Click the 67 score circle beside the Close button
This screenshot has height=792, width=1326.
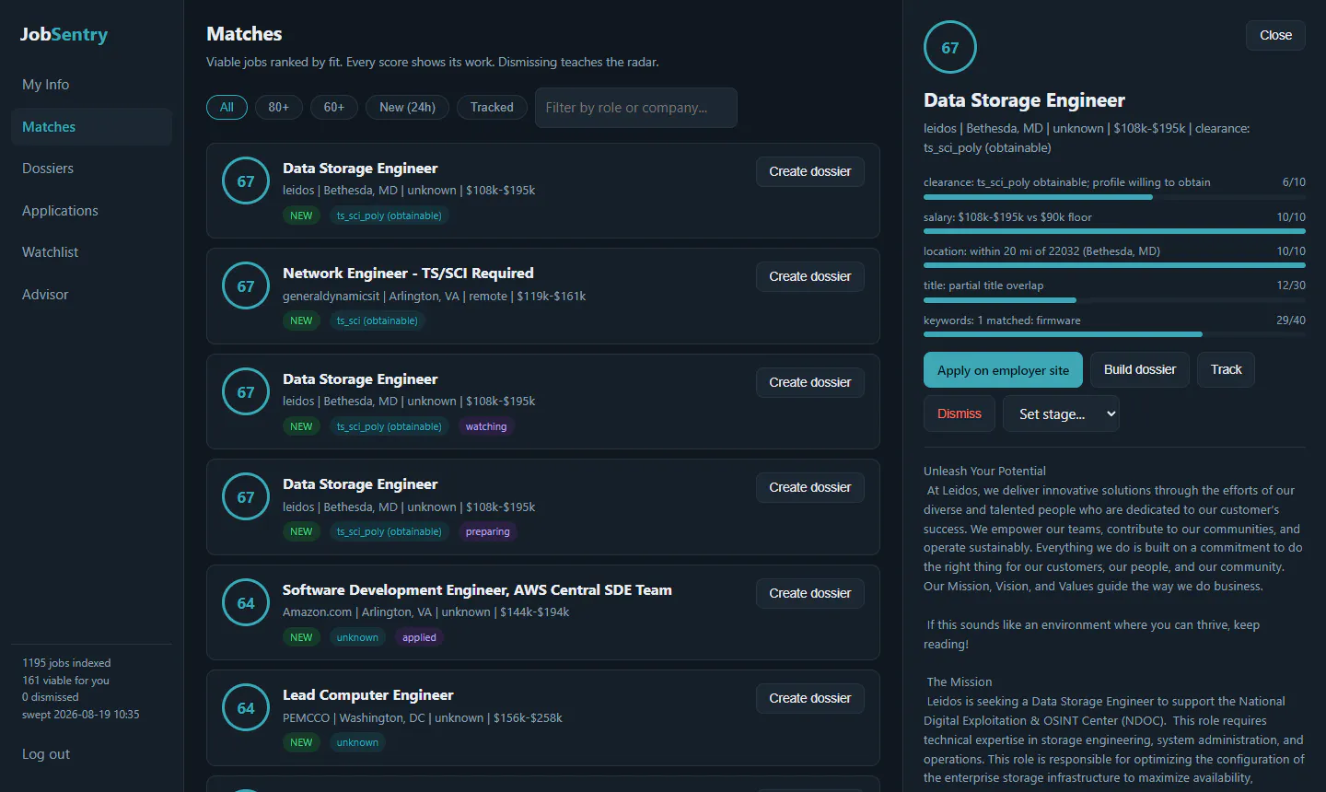(950, 47)
